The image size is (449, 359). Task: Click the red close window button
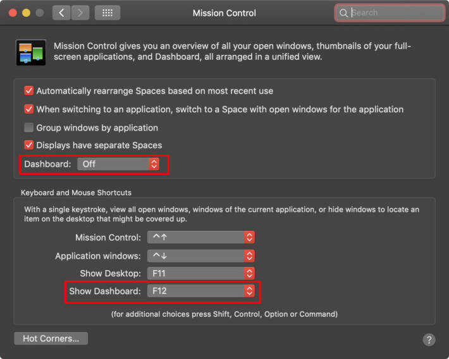tap(13, 13)
